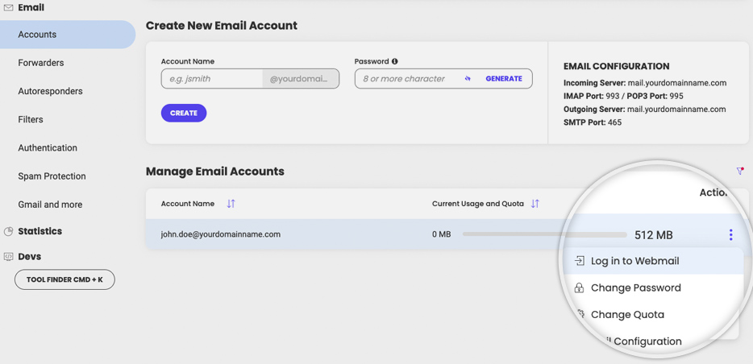Viewport: 753px width, 364px height.
Task: Click the Email envelope icon in sidebar
Action: (x=8, y=8)
